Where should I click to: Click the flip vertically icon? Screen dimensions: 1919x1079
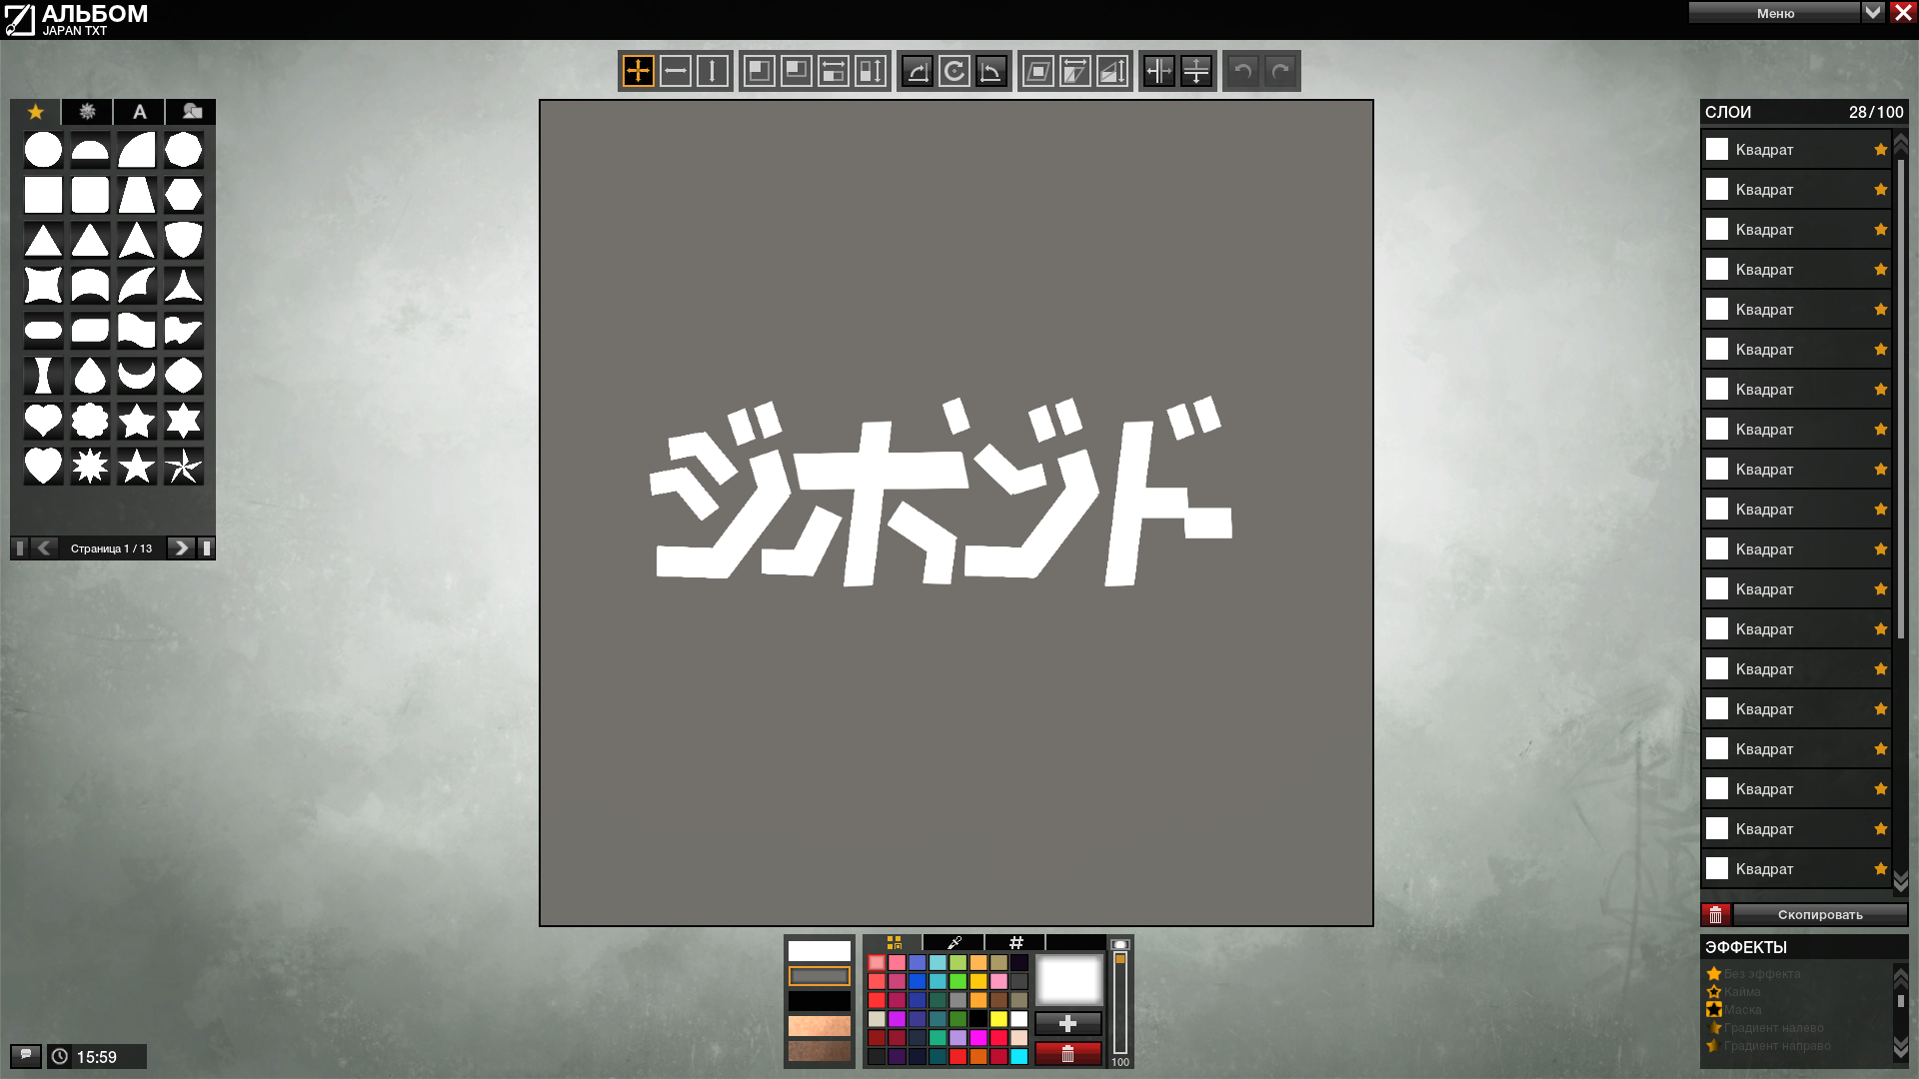coord(1196,71)
